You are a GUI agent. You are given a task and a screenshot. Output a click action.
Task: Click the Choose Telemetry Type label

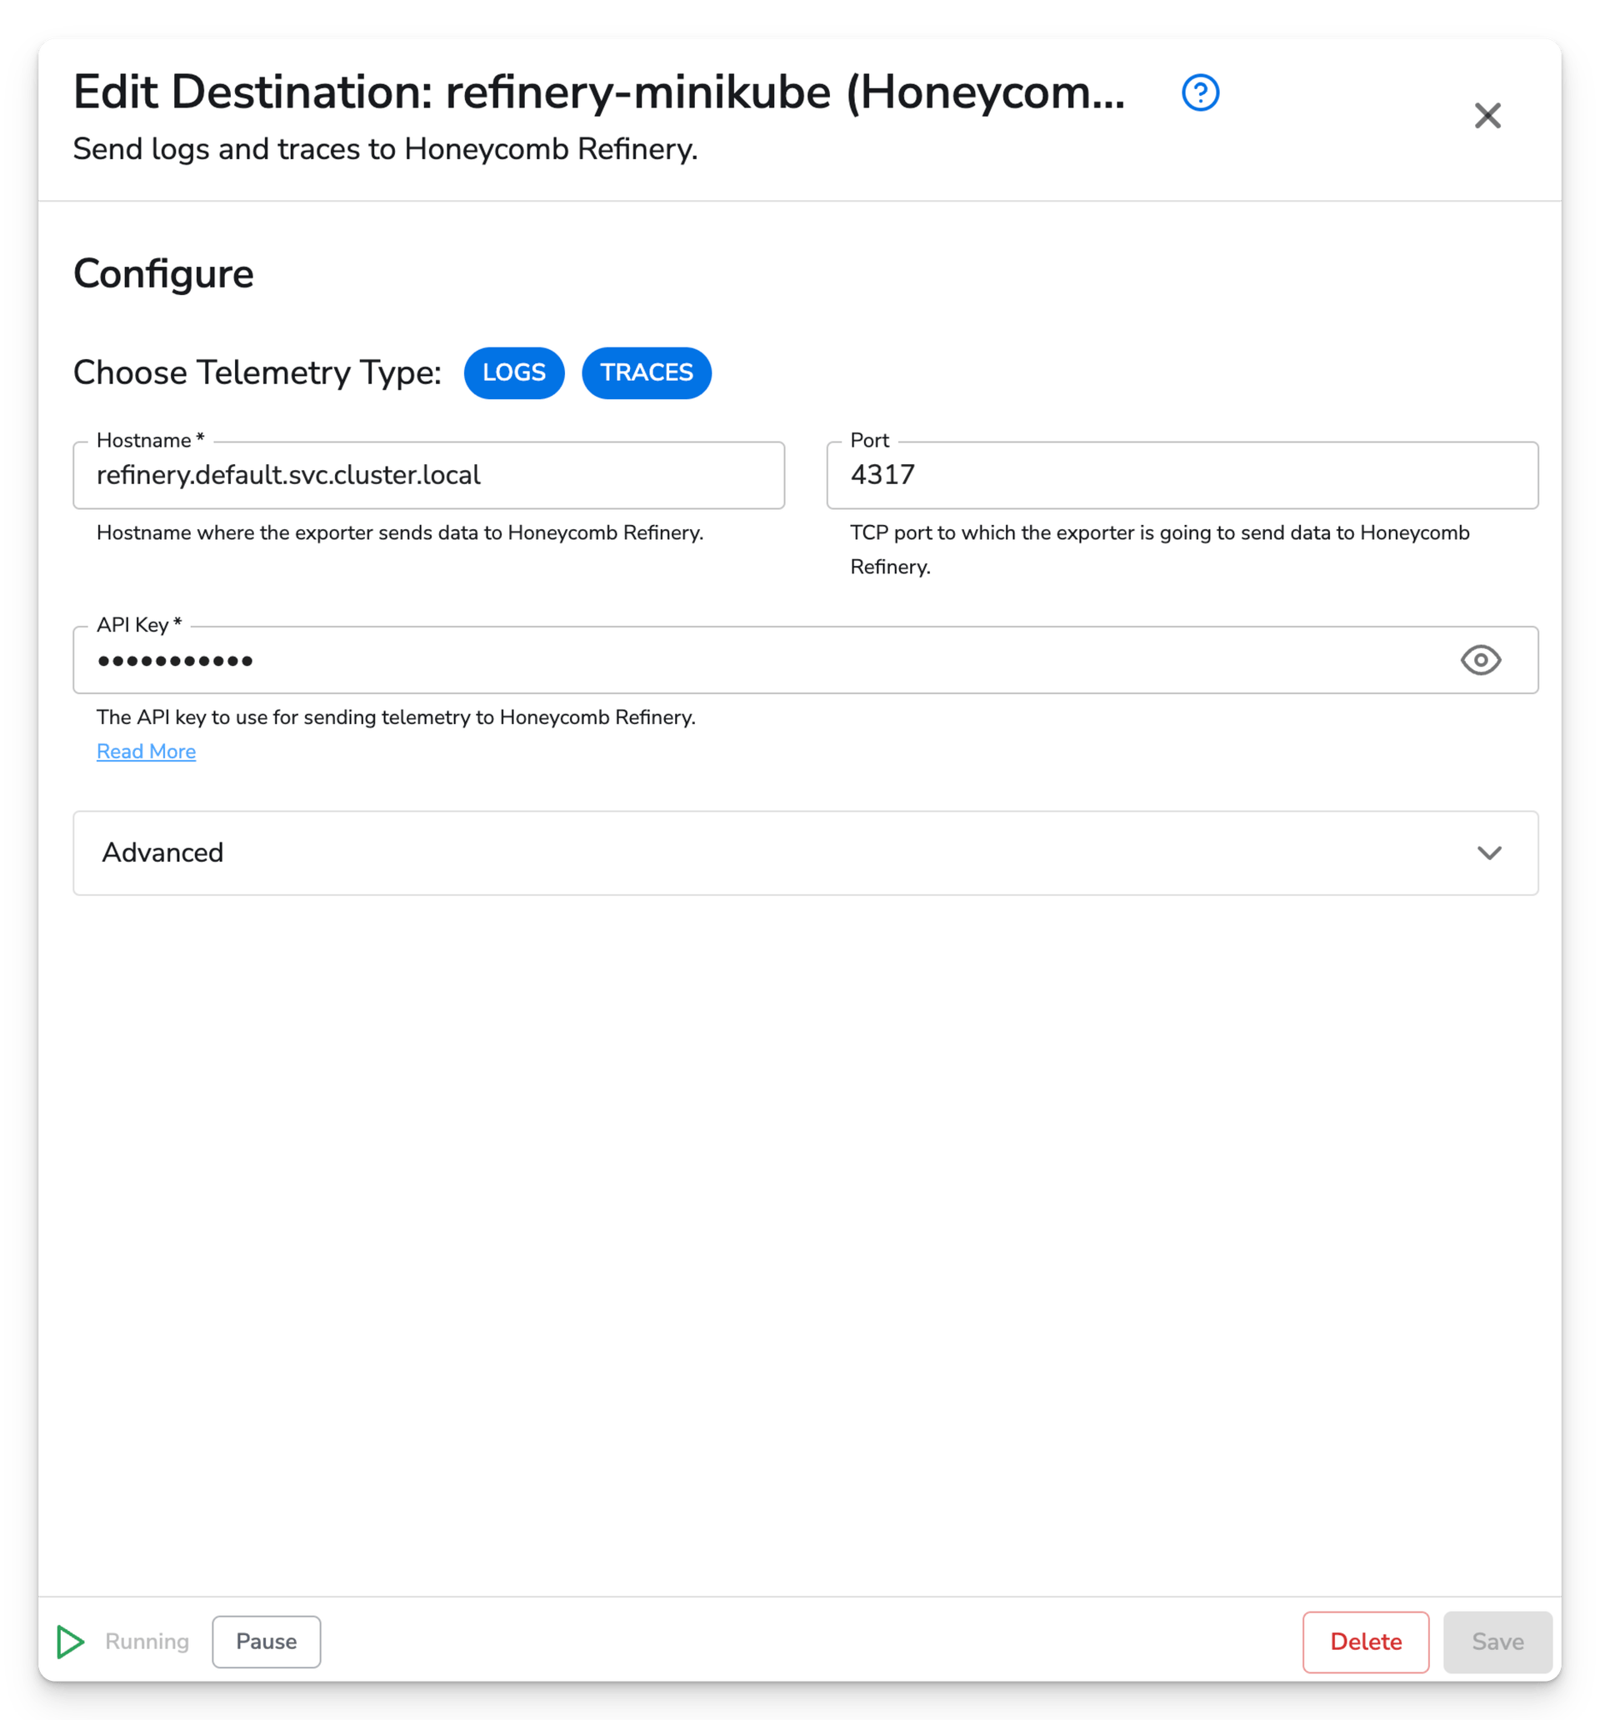coord(257,372)
